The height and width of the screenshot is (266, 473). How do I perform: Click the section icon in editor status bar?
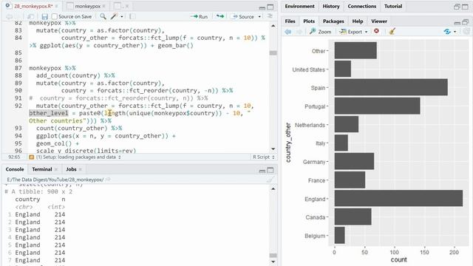[31, 157]
